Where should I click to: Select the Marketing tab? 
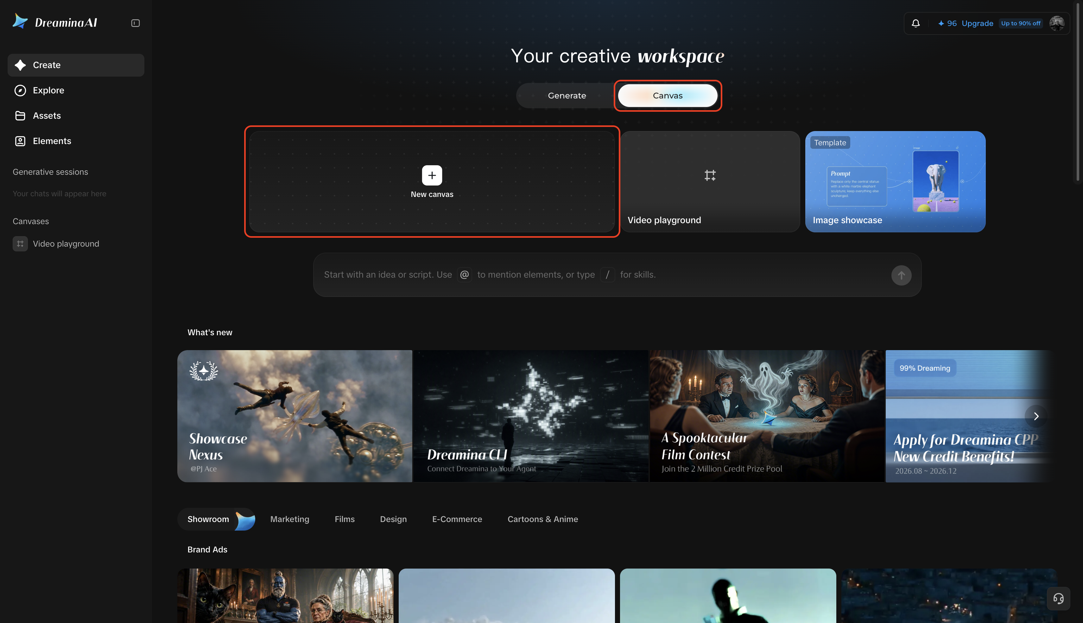290,519
